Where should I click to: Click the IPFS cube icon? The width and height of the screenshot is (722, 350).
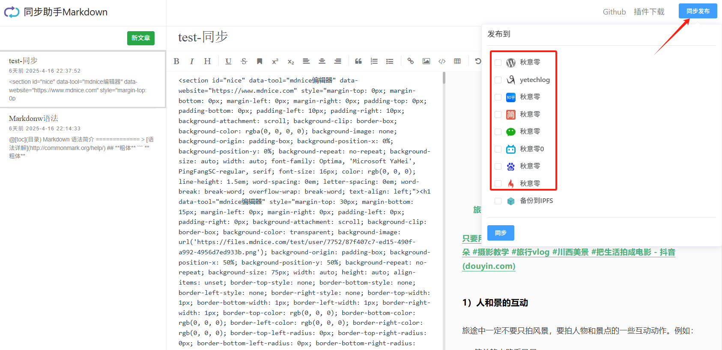[x=511, y=201]
